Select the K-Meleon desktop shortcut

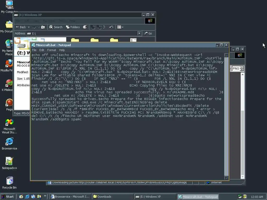(x=8, y=85)
